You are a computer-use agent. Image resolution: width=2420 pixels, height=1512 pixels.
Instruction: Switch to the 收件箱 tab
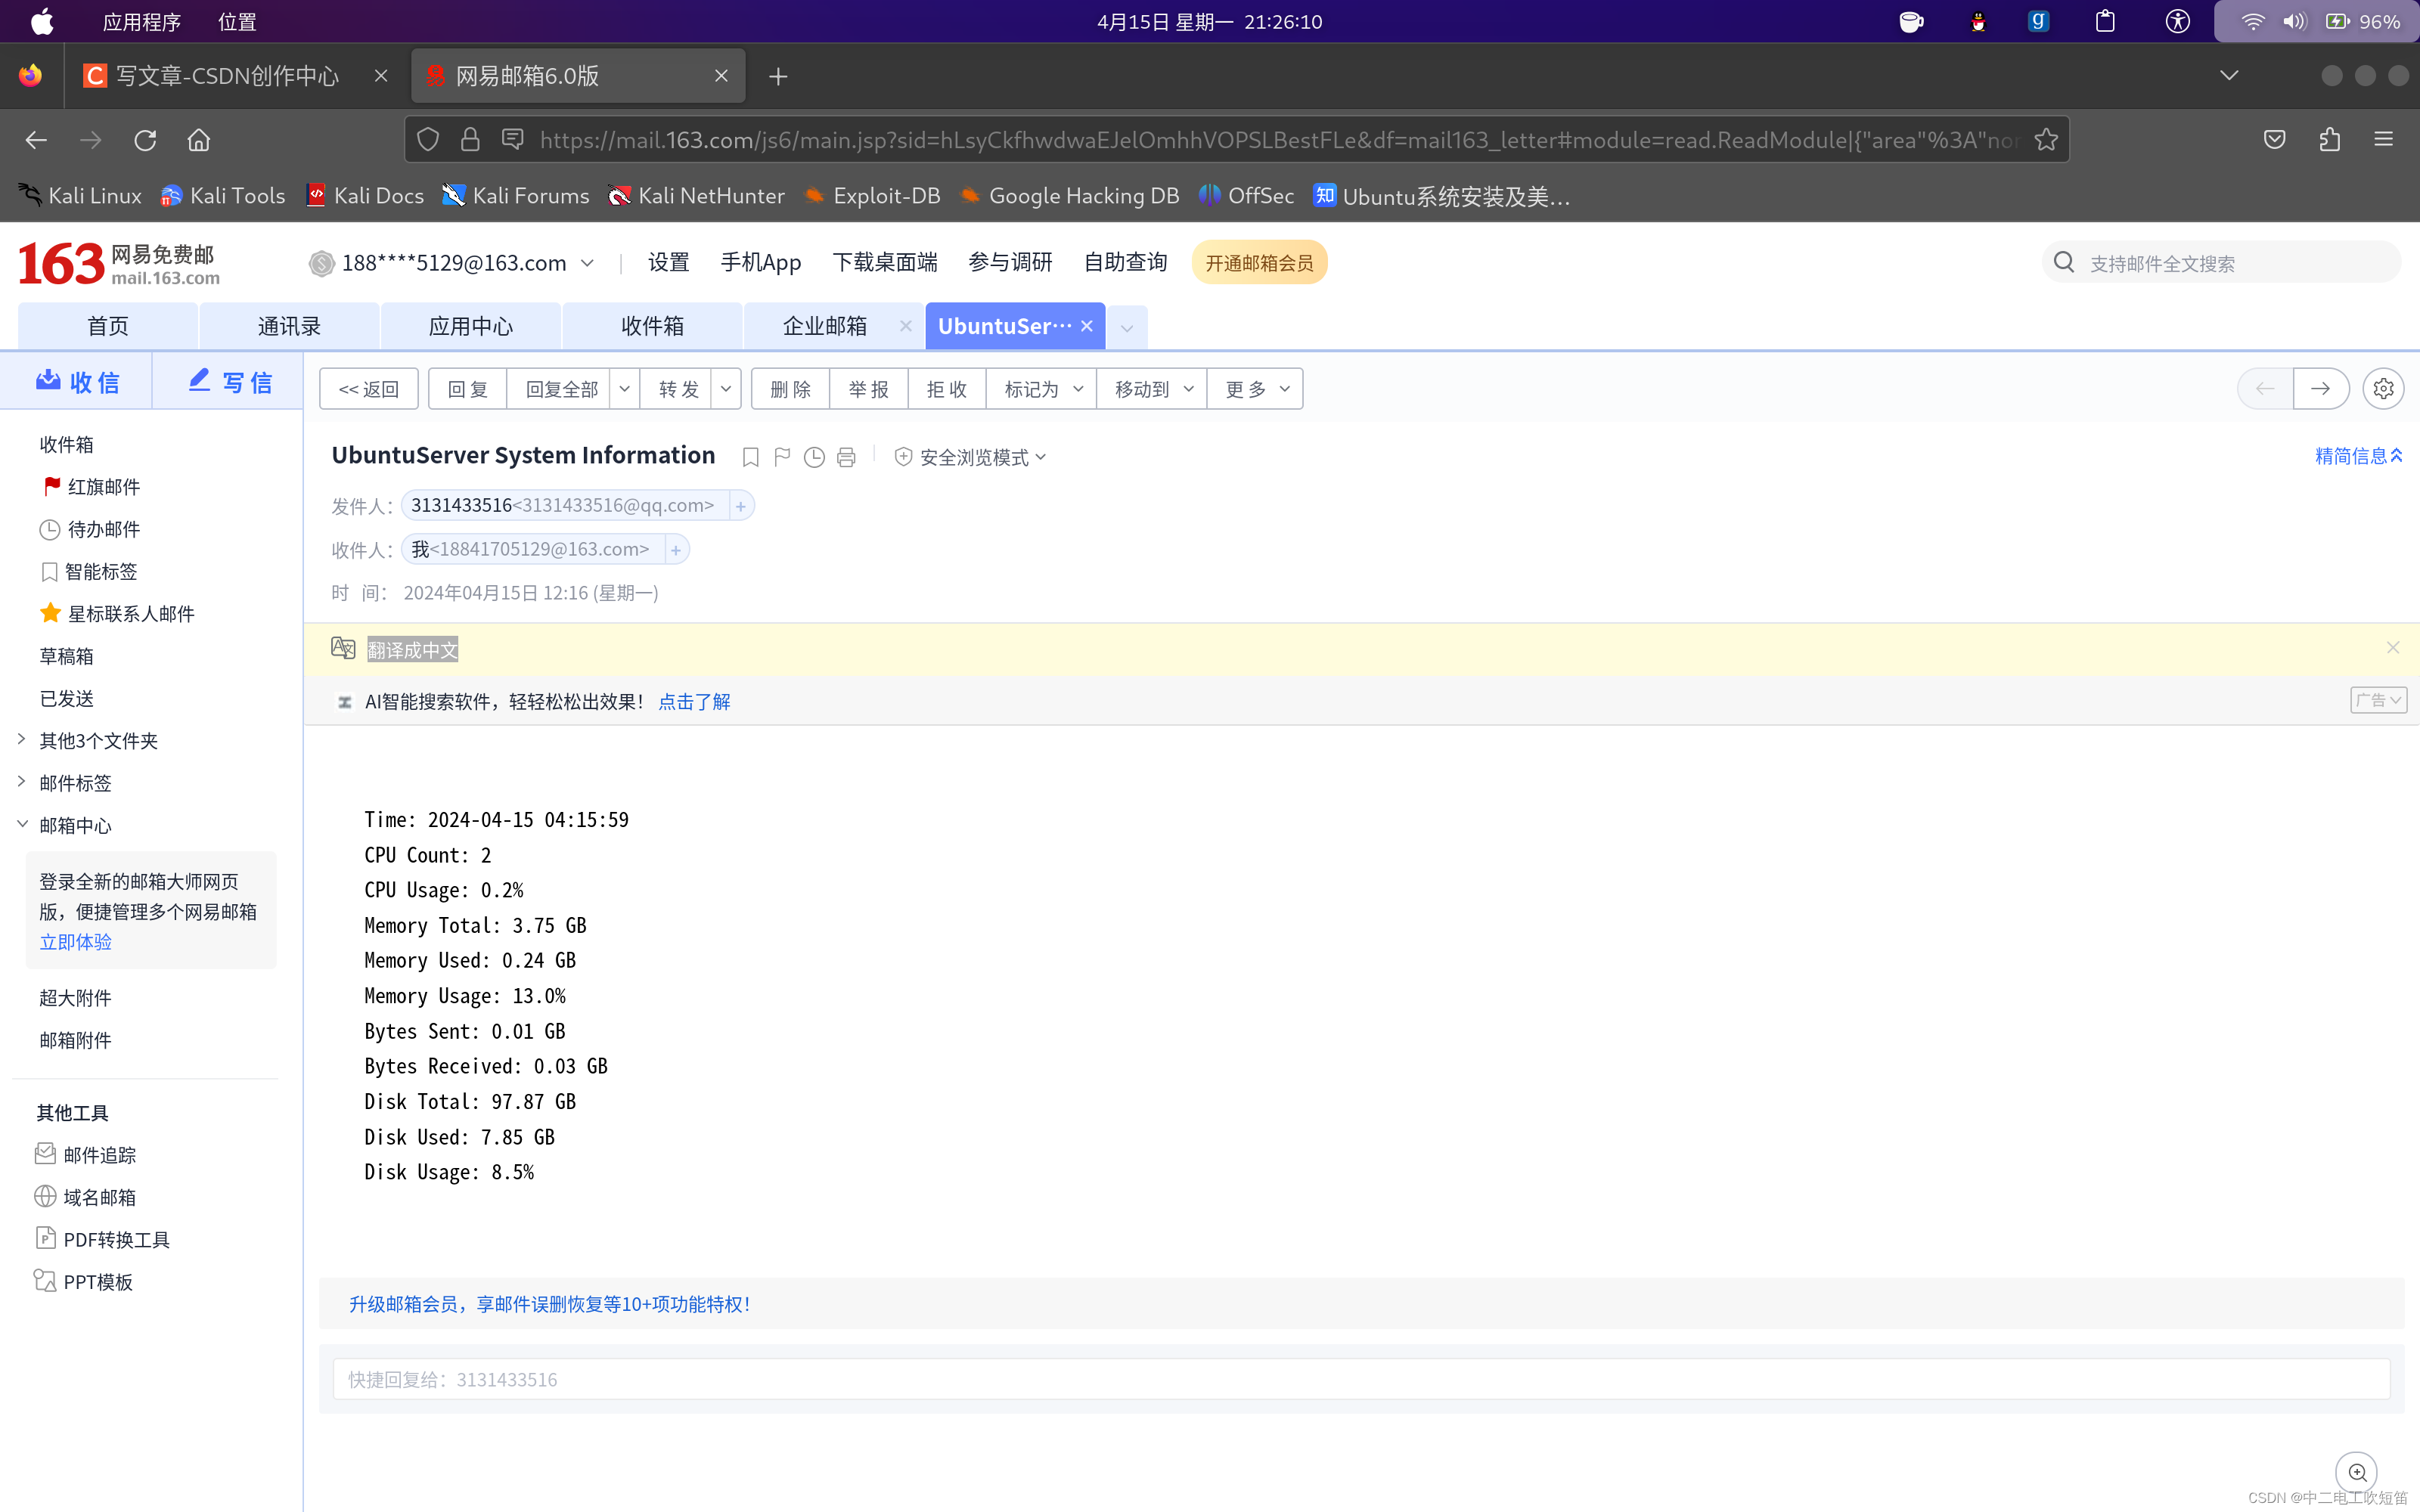[x=652, y=326]
